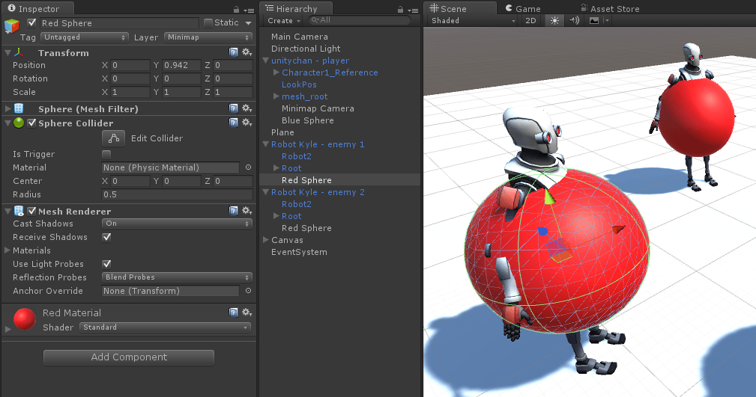Click the Mesh Renderer component icon

point(19,211)
